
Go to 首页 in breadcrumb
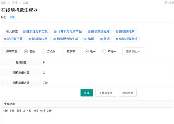(4, 3)
